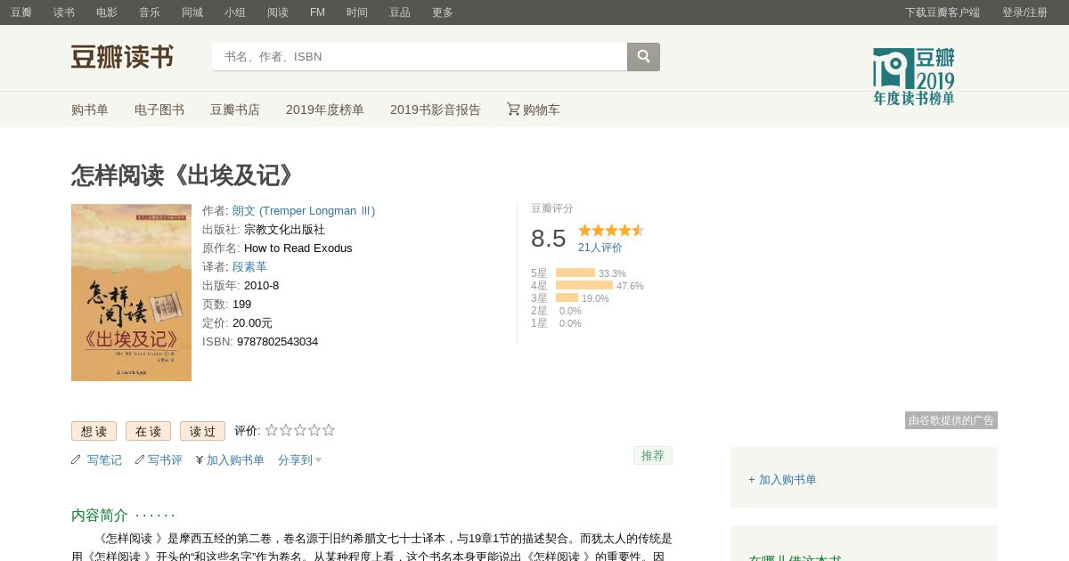Open 读书 in top navigation
The height and width of the screenshot is (561, 1069).
coord(64,12)
